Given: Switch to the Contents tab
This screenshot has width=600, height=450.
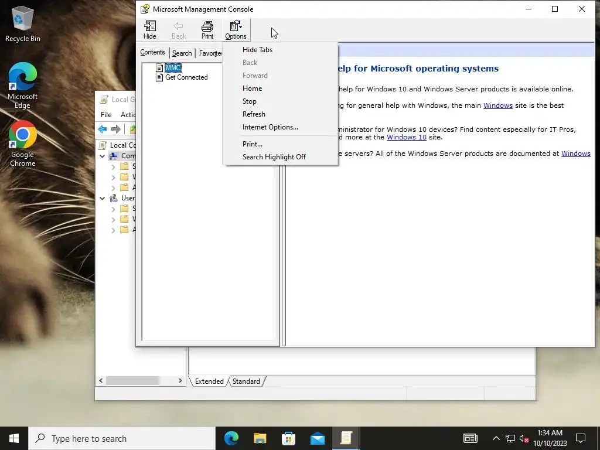Looking at the screenshot, I should (152, 52).
